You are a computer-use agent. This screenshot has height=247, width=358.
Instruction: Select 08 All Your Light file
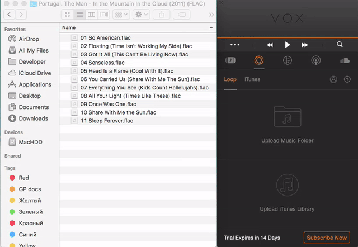138,96
